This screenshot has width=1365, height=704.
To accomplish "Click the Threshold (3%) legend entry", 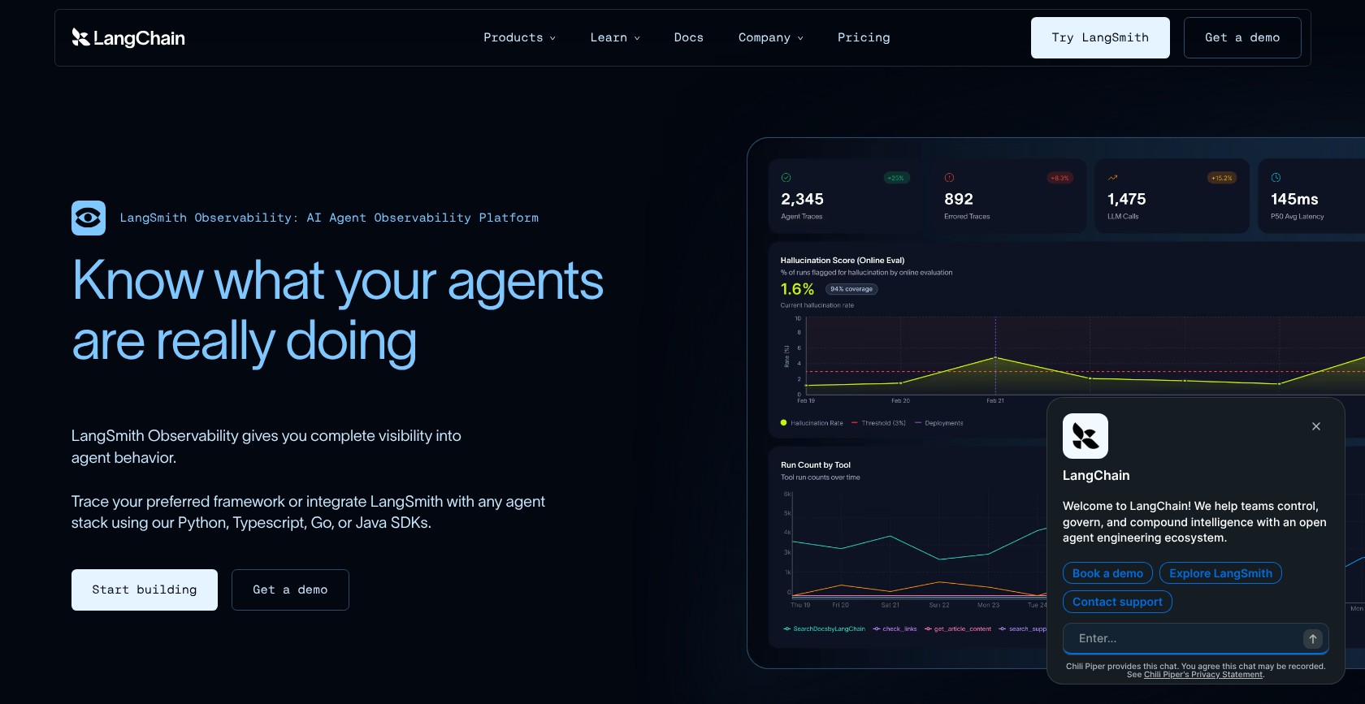I will tap(878, 423).
